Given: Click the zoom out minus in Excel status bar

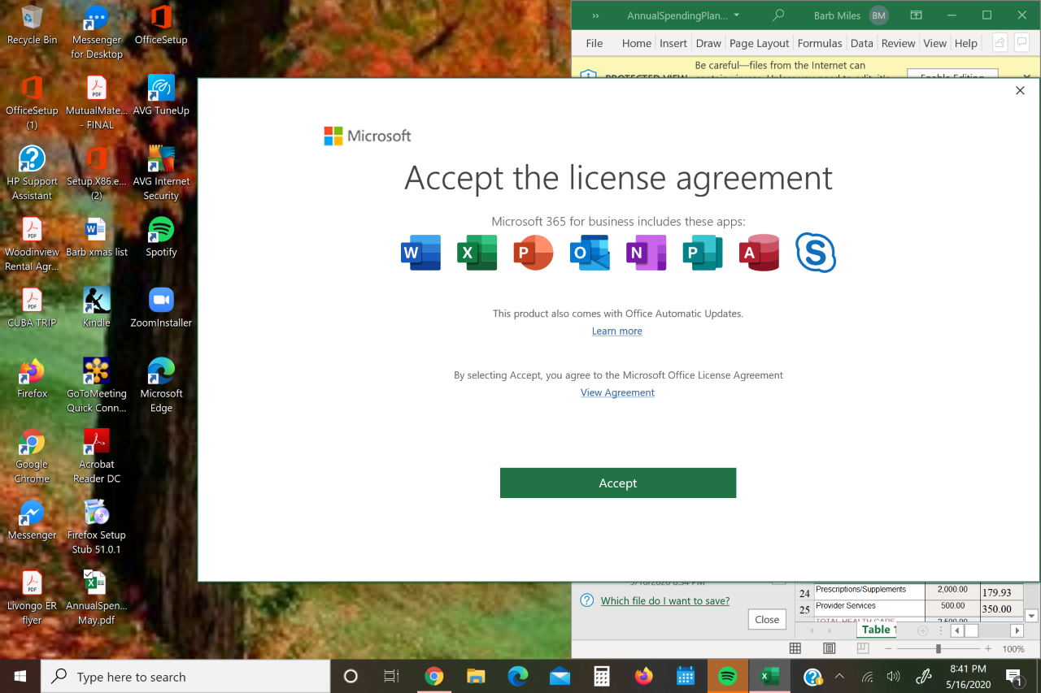Looking at the screenshot, I should 888,649.
